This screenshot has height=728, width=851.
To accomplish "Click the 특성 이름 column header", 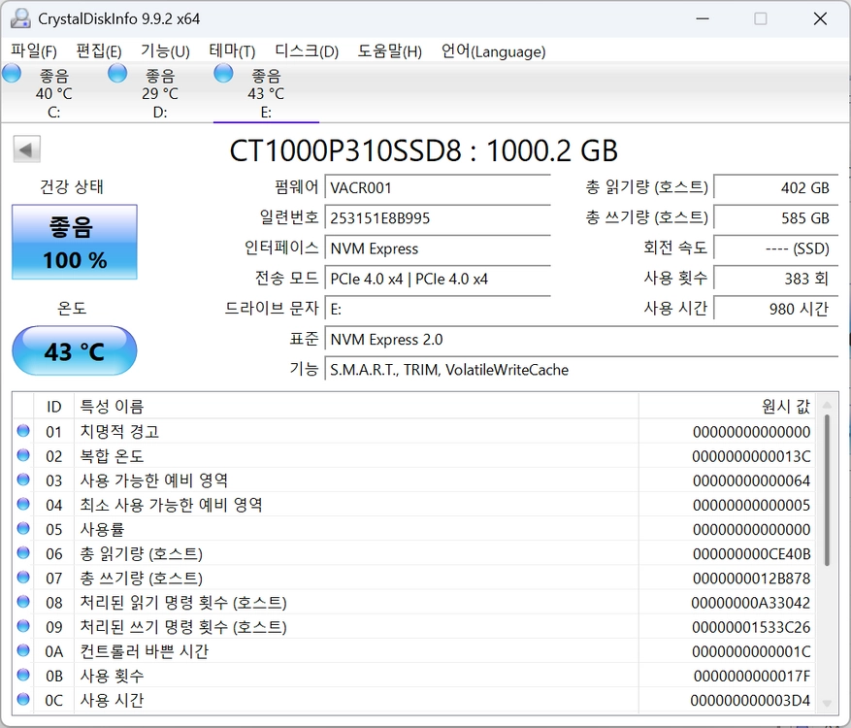I will pos(356,406).
